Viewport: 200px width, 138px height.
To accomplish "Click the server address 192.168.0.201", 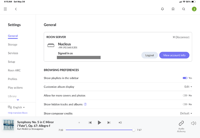I will click(68, 48).
